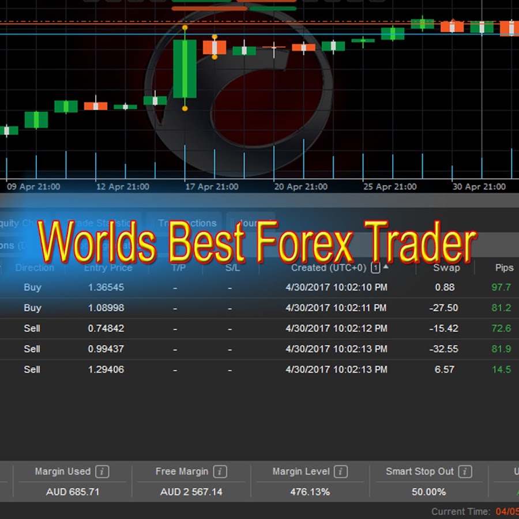
Task: Click the swap value -15.42
Action: pyautogui.click(x=443, y=328)
